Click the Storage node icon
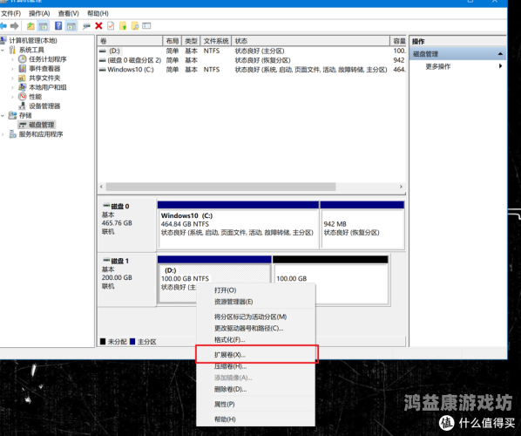 click(x=12, y=115)
